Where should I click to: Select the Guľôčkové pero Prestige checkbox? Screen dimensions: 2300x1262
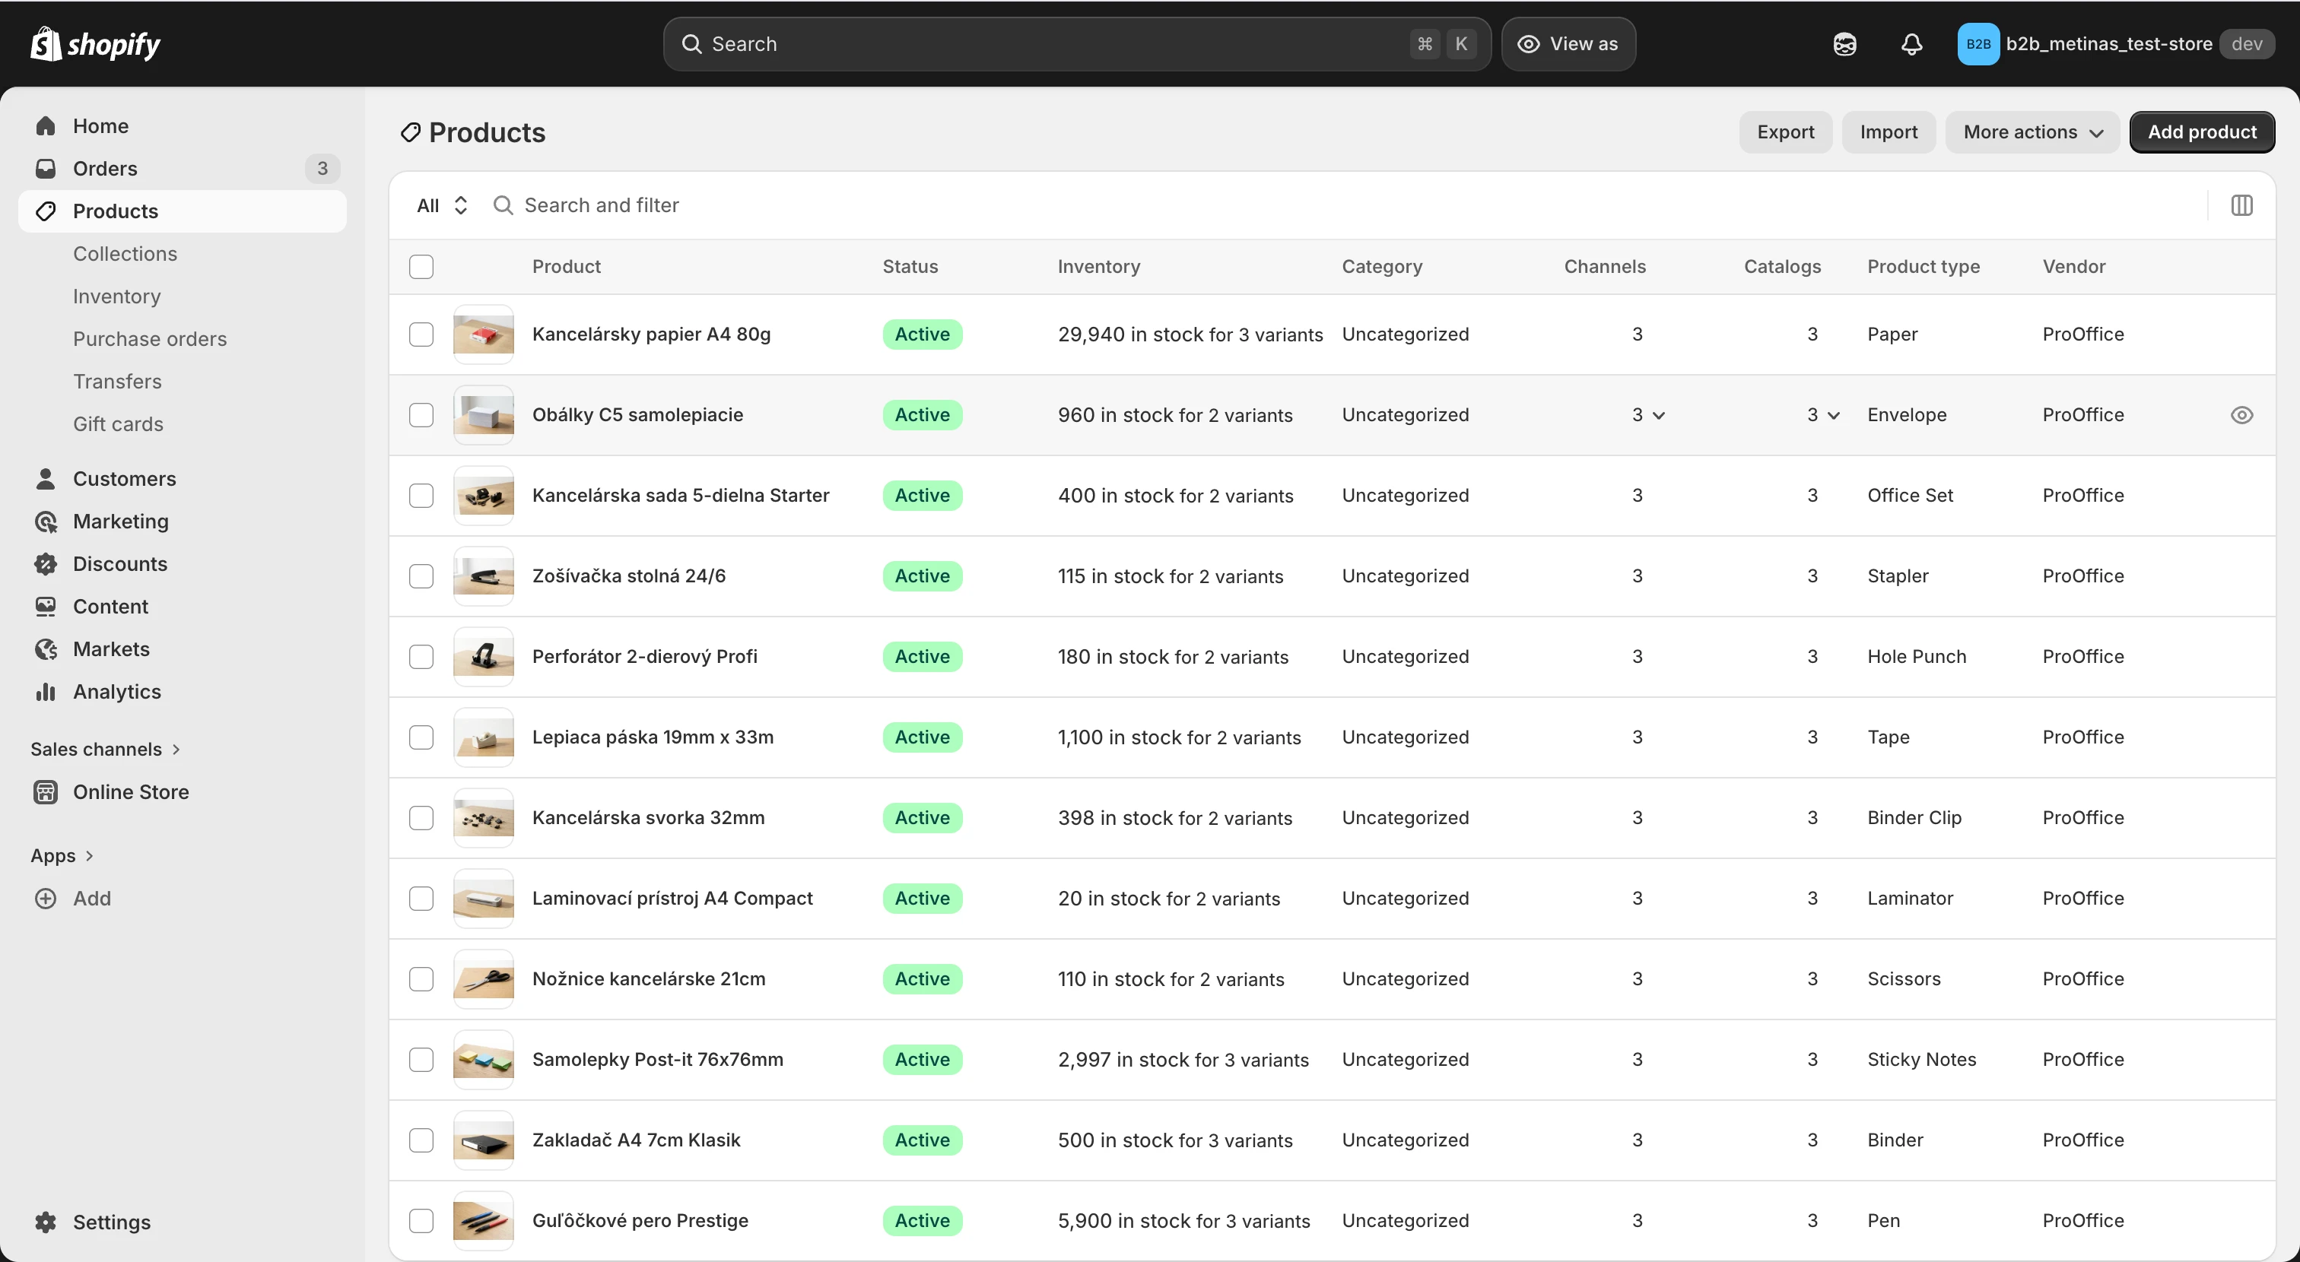(x=421, y=1221)
